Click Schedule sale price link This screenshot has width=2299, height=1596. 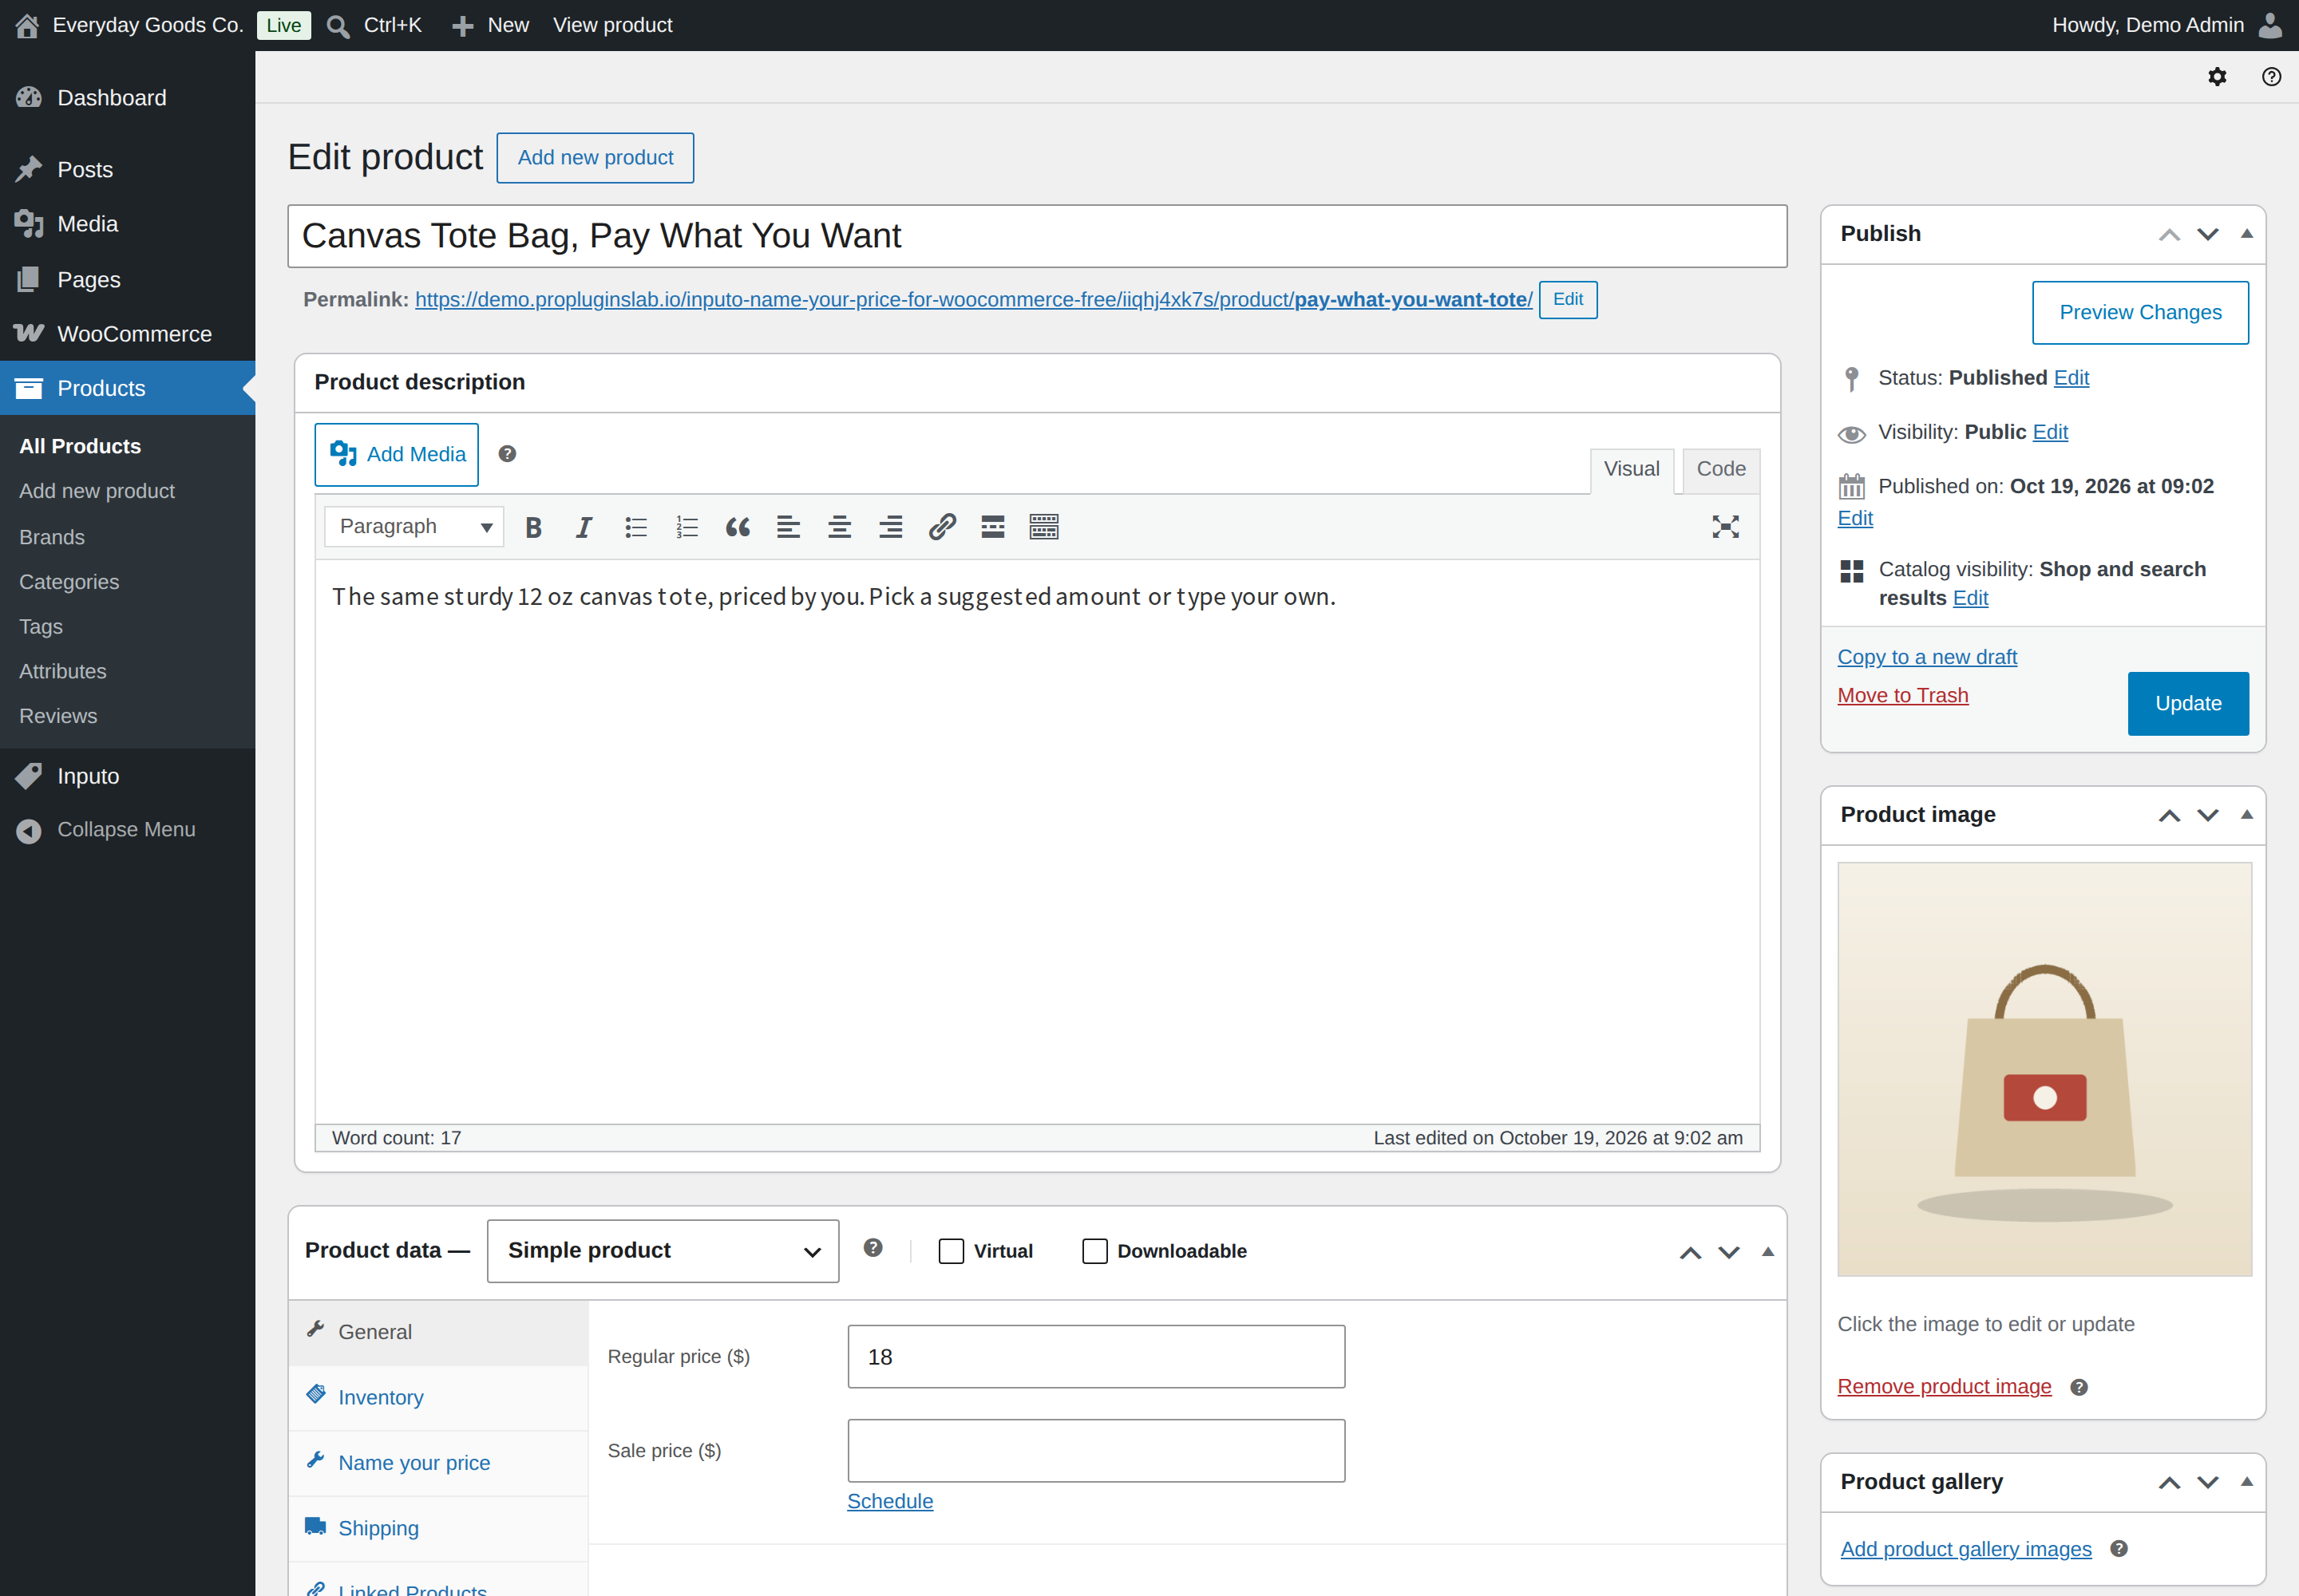[x=890, y=1502]
